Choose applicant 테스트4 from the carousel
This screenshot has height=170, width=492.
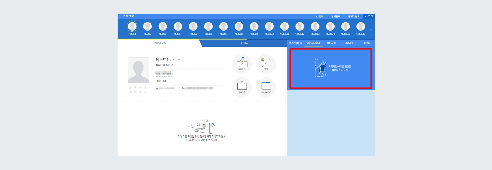(x=178, y=26)
